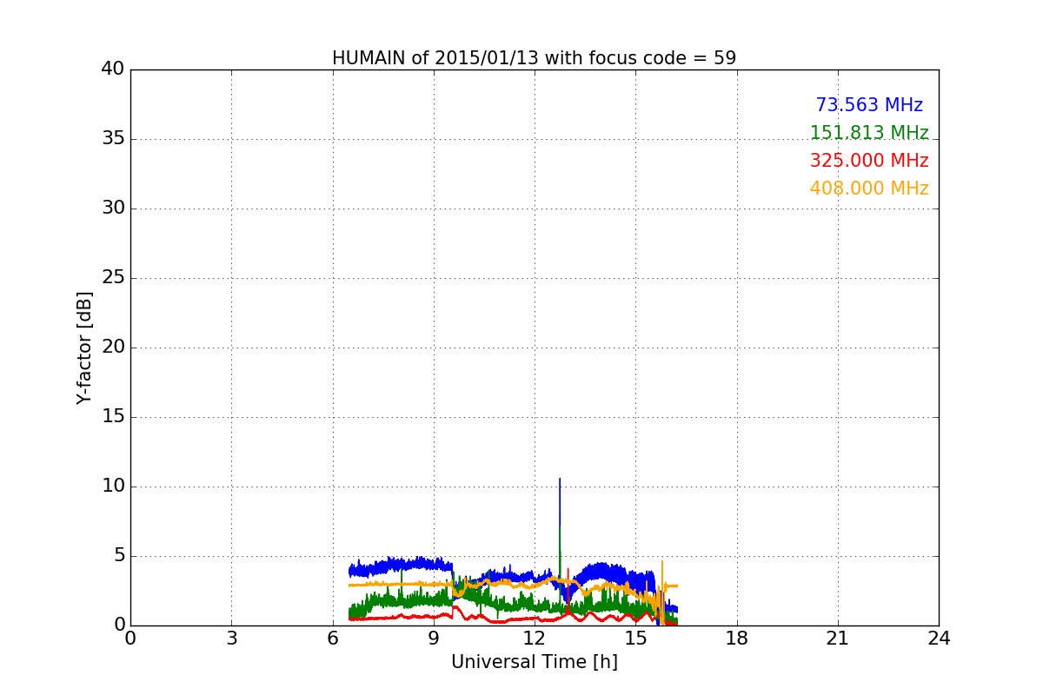Click x-axis tick label 3
This screenshot has width=1043, height=695.
[231, 639]
